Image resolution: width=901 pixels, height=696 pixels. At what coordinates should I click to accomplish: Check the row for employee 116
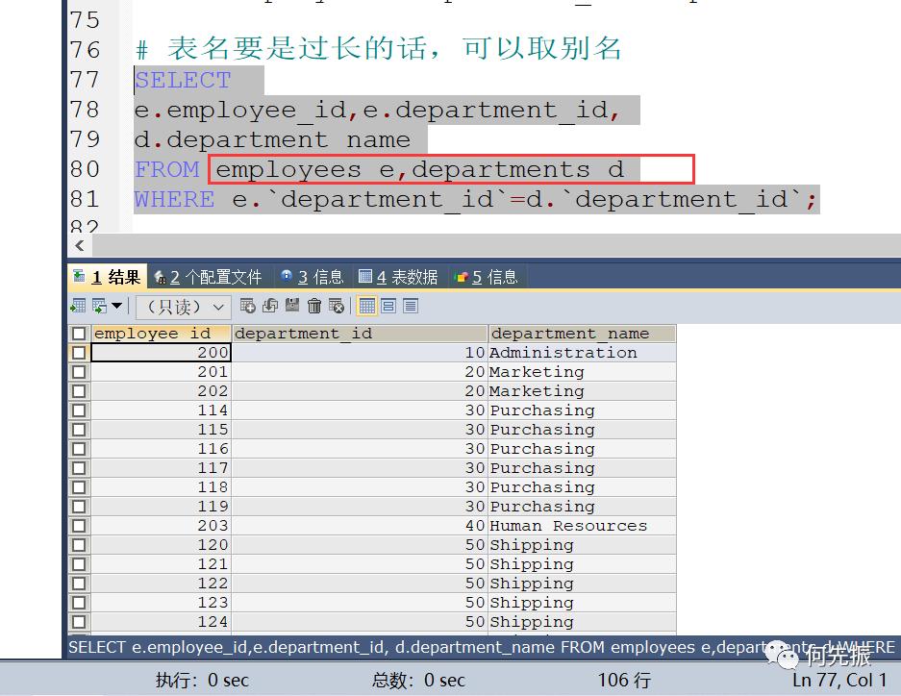click(x=79, y=449)
